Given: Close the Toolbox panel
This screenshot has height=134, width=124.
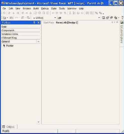Looking at the screenshot, I should 39,23.
